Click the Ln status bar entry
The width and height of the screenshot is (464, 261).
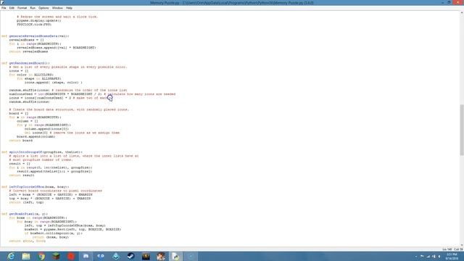[x=447, y=249]
